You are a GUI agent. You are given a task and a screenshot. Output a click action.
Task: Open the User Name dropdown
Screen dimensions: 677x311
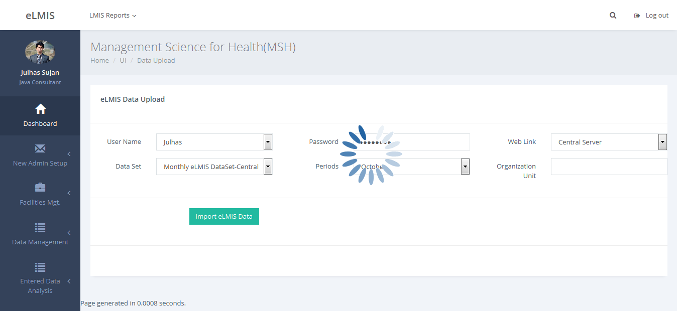(x=268, y=142)
